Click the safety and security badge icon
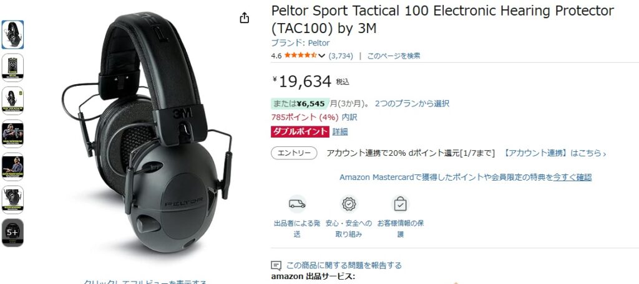 pos(349,204)
